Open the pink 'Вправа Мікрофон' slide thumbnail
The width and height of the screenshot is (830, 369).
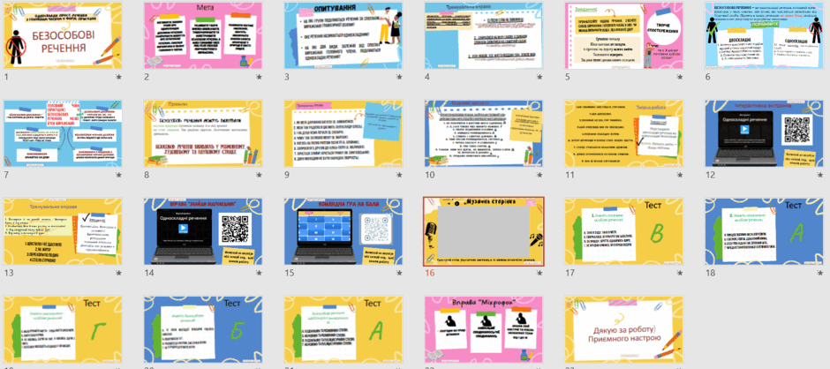click(484, 329)
